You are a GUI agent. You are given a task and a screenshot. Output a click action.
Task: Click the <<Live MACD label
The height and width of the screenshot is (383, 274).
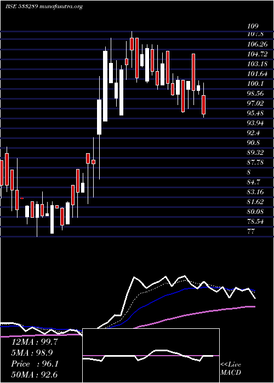(x=231, y=369)
